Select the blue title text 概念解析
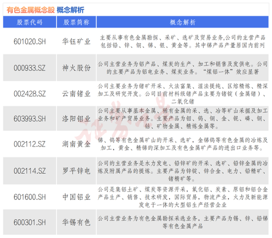Viewport: 272px width, 238px height. coord(70,10)
